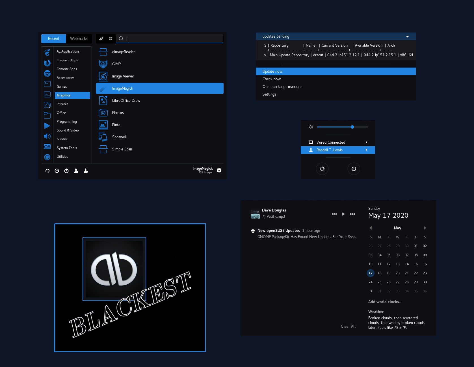Click the speaker icon in system menu
The width and height of the screenshot is (474, 367).
pyautogui.click(x=311, y=127)
